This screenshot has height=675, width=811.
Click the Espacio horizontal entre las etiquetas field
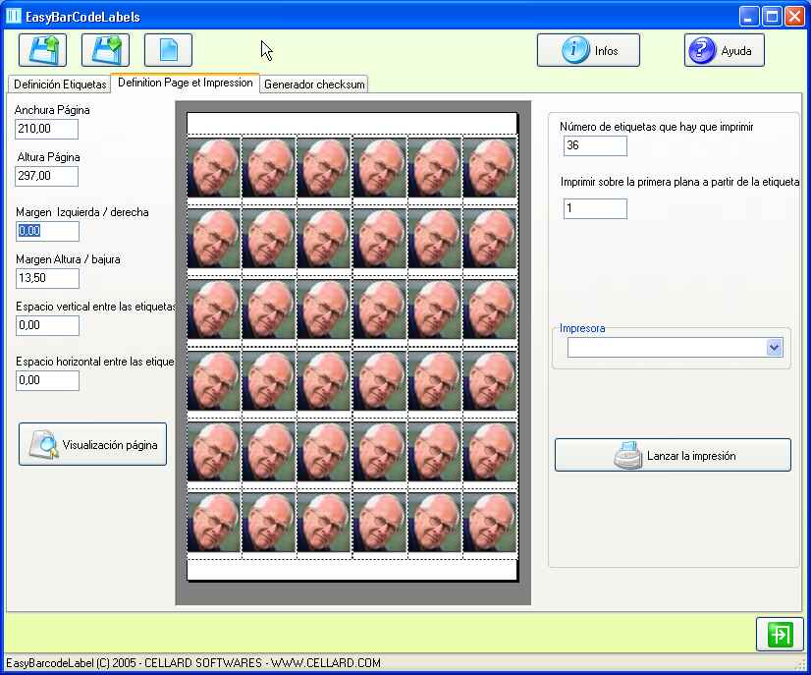coord(47,380)
